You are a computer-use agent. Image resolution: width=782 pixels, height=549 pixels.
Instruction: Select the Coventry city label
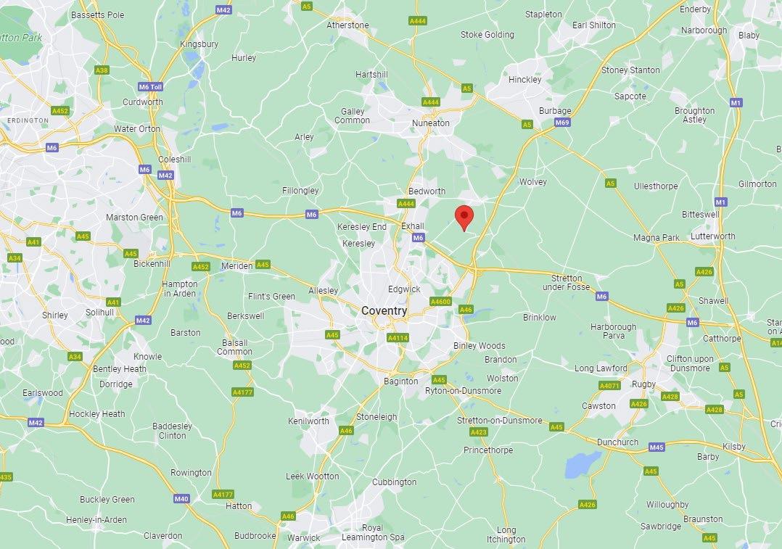pyautogui.click(x=384, y=310)
